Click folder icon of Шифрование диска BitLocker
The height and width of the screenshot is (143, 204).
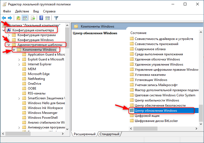(132, 121)
